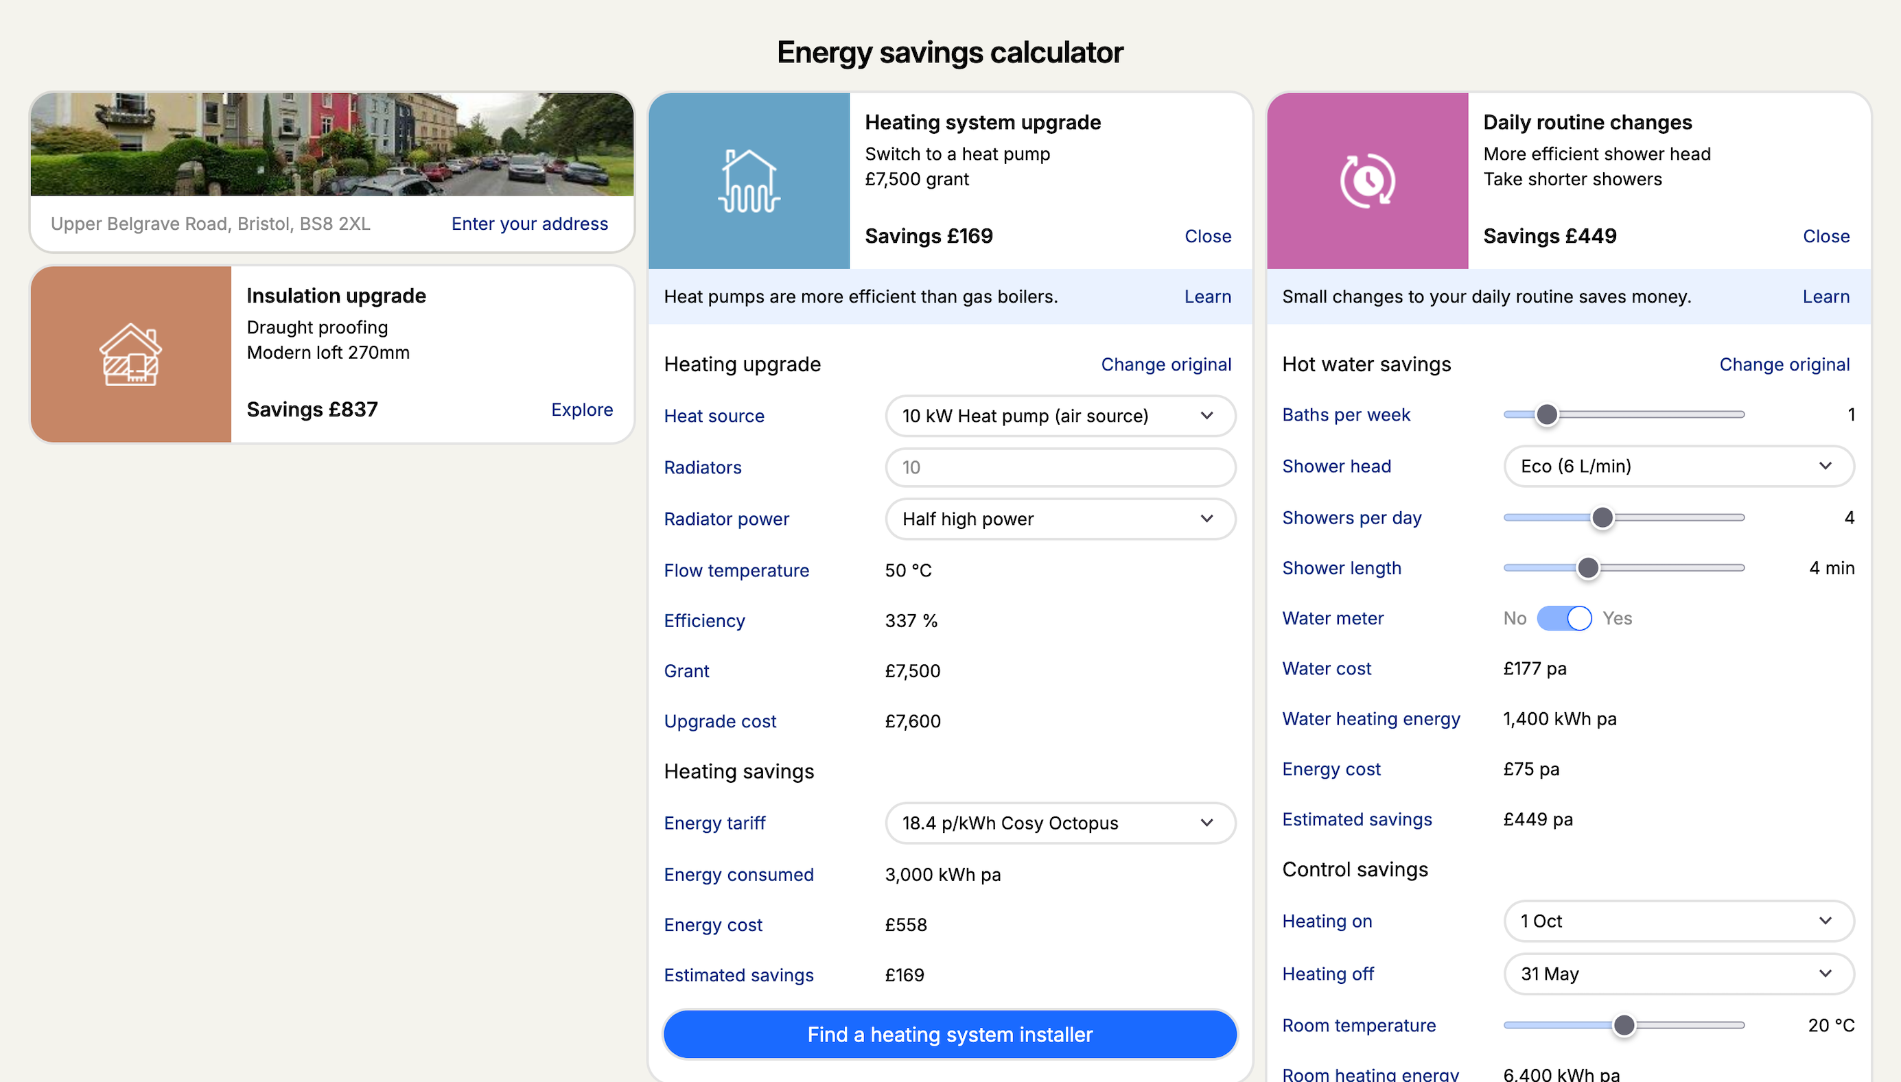Click Learn link about heat pumps
This screenshot has height=1082, width=1901.
point(1207,296)
